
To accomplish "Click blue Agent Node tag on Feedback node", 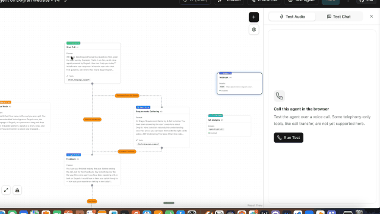I will pyautogui.click(x=74, y=155).
